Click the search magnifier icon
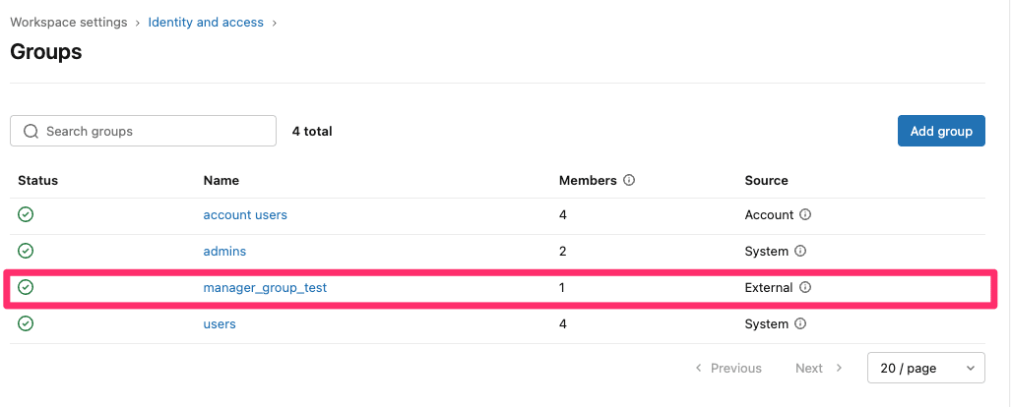Screen dimensions: 1011x407 31,132
